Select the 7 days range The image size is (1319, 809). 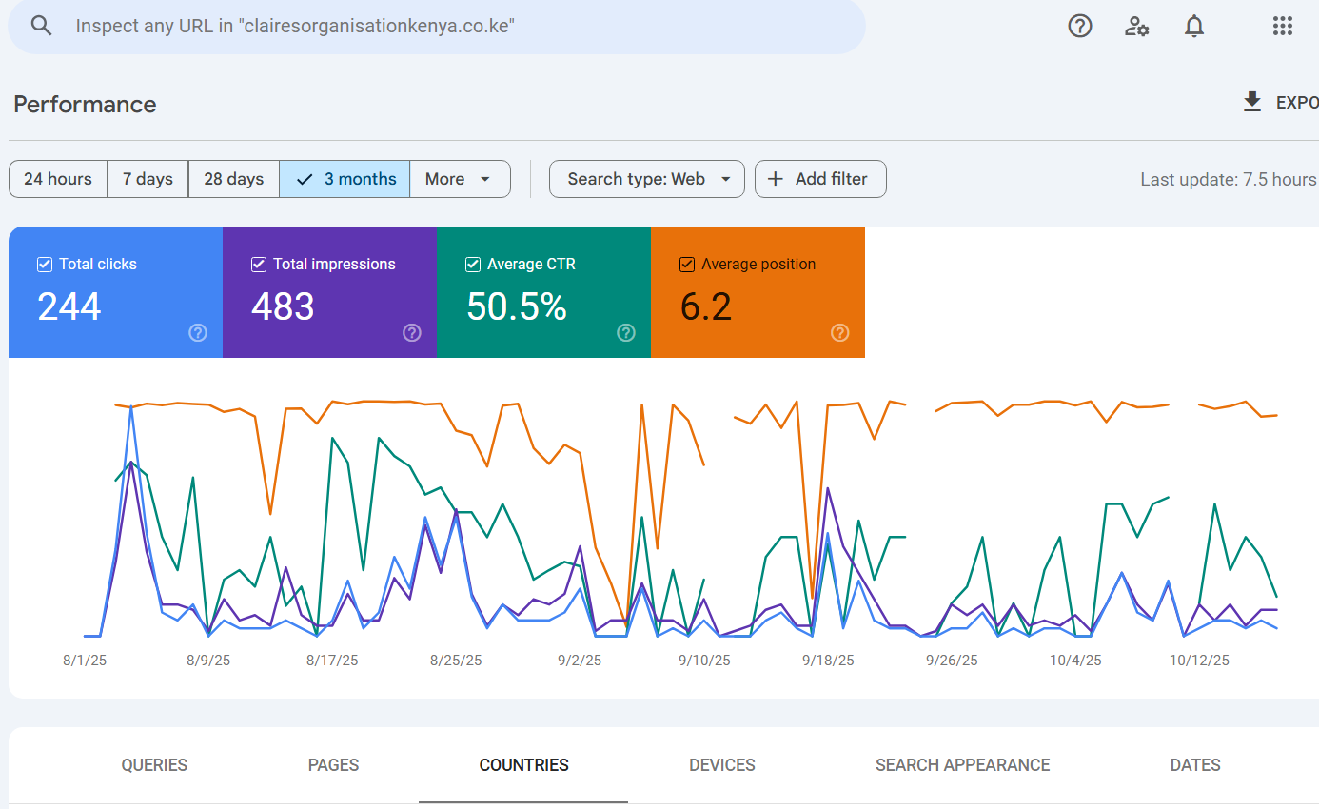coord(148,179)
